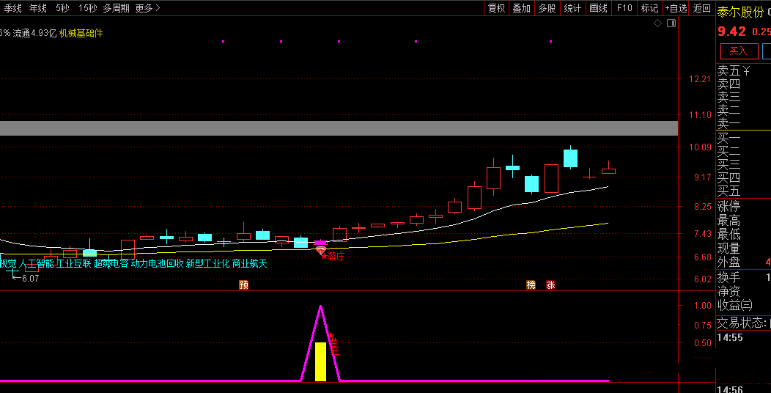Click the 6.07 low price label
Screen dimensions: 771x393
point(29,278)
